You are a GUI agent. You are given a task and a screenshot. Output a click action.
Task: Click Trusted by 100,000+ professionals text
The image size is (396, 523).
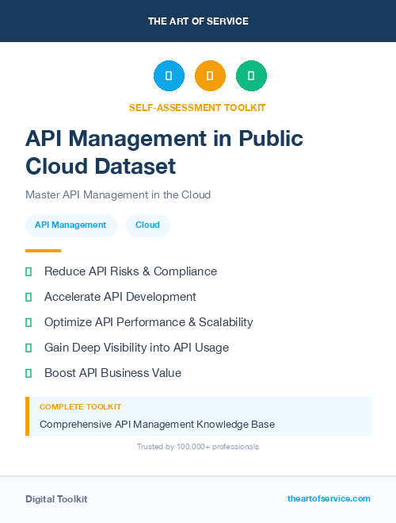pos(198,447)
